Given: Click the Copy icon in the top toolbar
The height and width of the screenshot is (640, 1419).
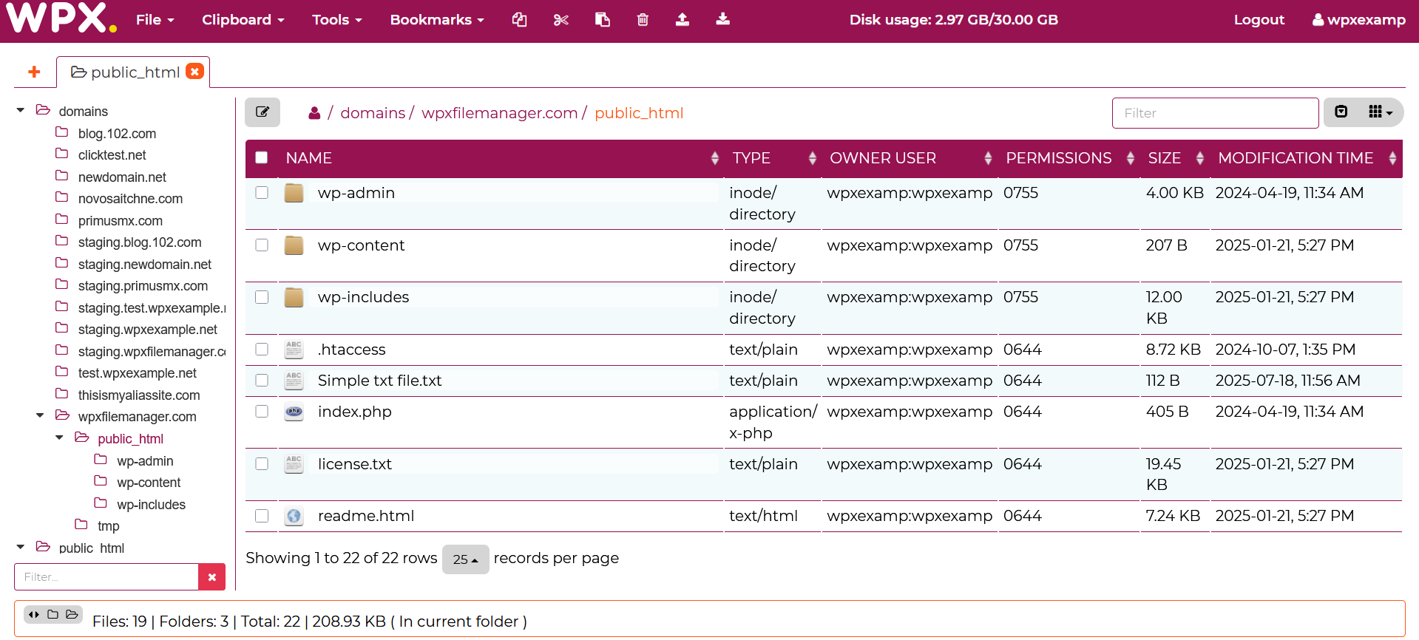Looking at the screenshot, I should pos(520,20).
